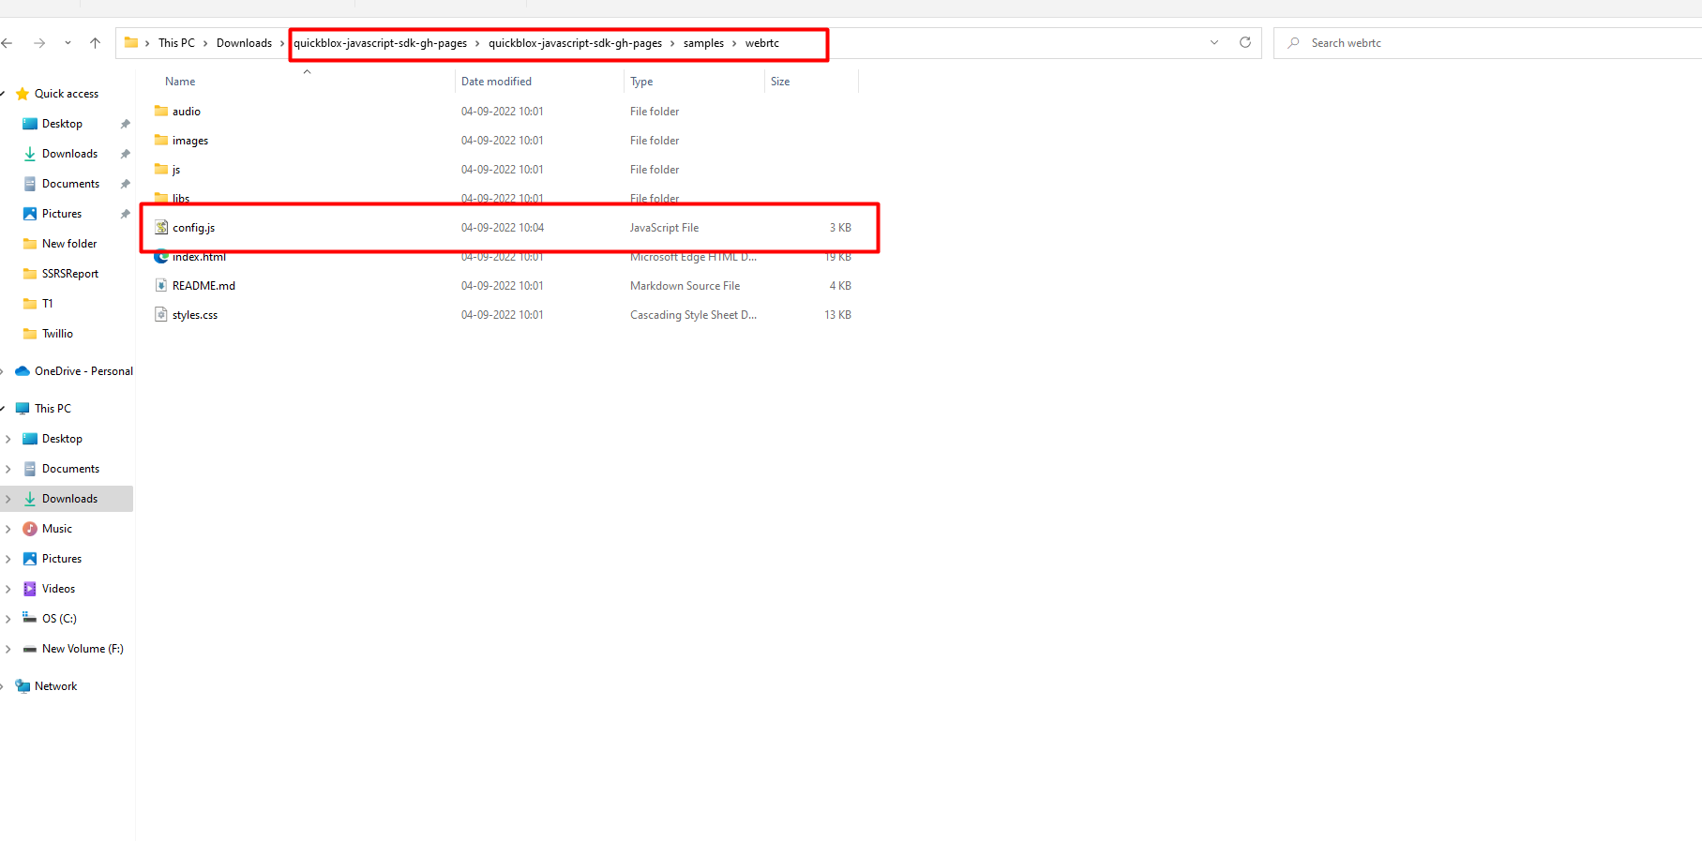1702x841 pixels.
Task: Click the Videos icon in the sidebar
Action: click(x=30, y=589)
